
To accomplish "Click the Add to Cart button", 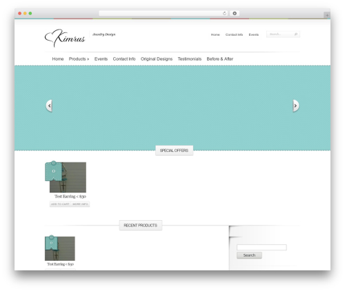I will click(60, 204).
